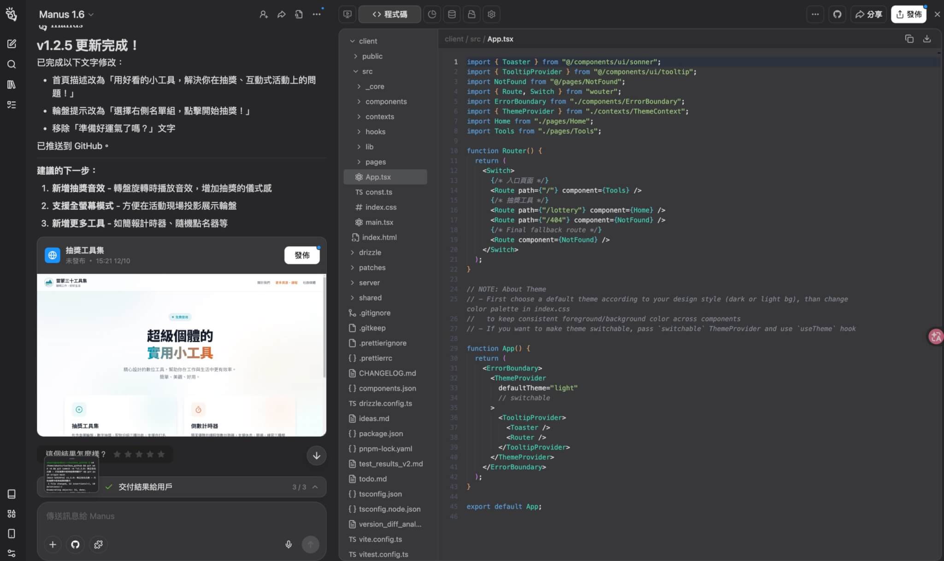Click 發佈 on the 抽獎工具集 card

point(302,255)
